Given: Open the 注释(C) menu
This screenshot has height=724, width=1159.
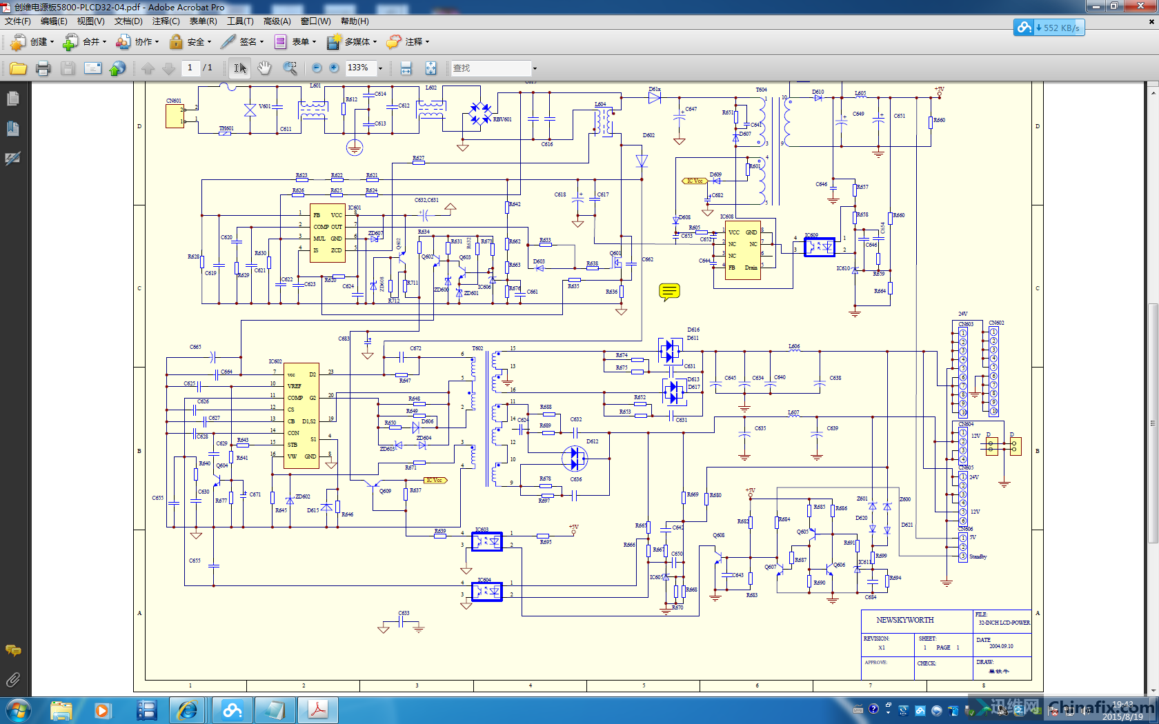Looking at the screenshot, I should coord(166,21).
